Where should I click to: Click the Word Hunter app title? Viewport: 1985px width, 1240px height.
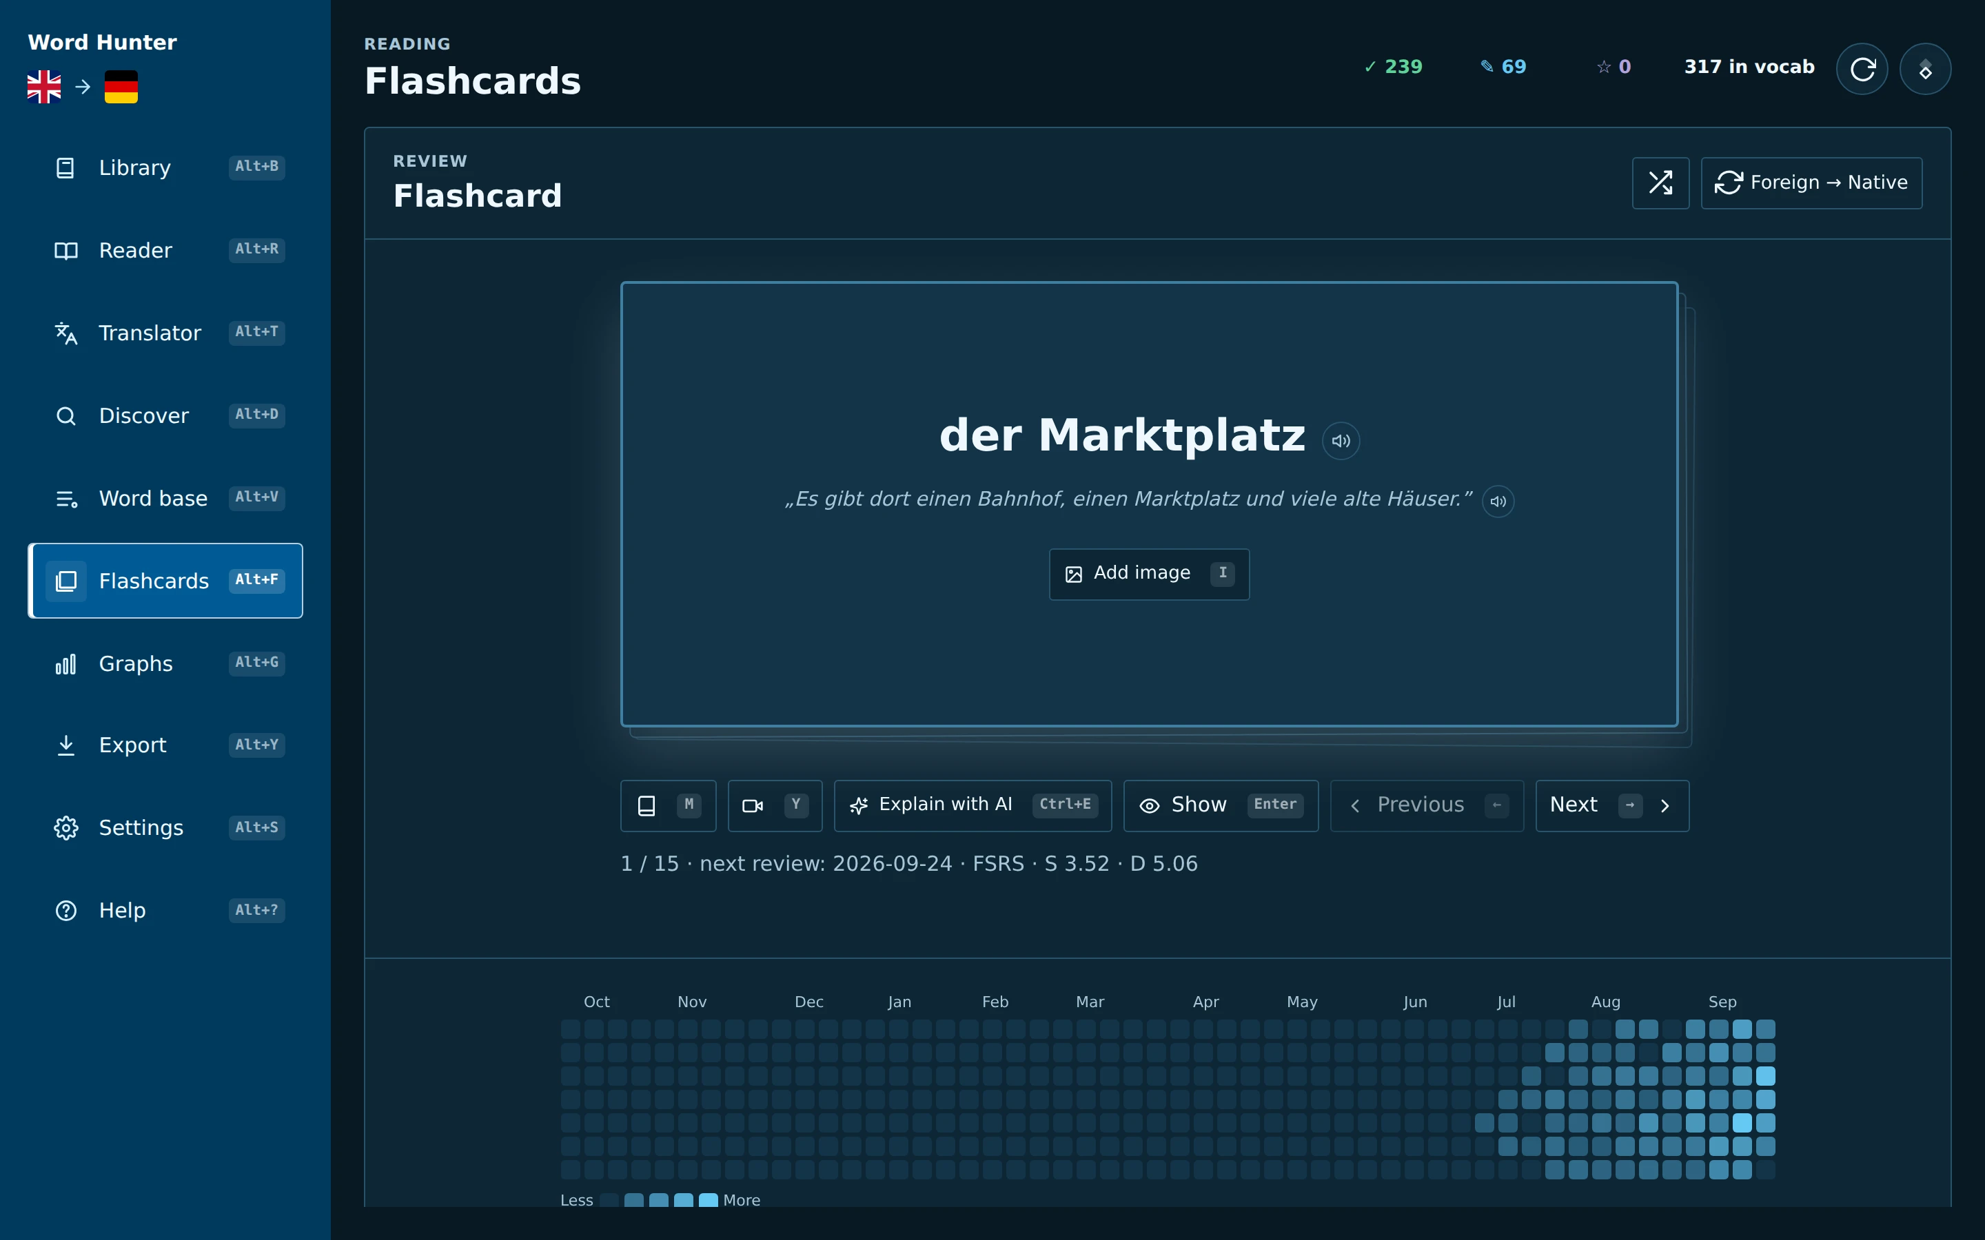click(103, 43)
